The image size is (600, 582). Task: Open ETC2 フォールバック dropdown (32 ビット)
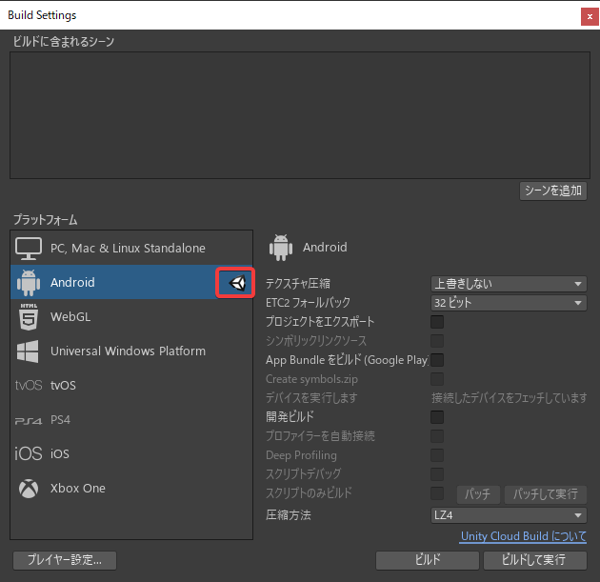tap(509, 303)
